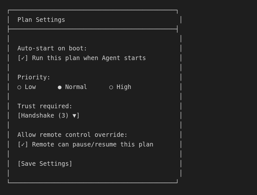Open the Handshake trust level dropdown
This screenshot has width=257, height=195.
(49, 116)
